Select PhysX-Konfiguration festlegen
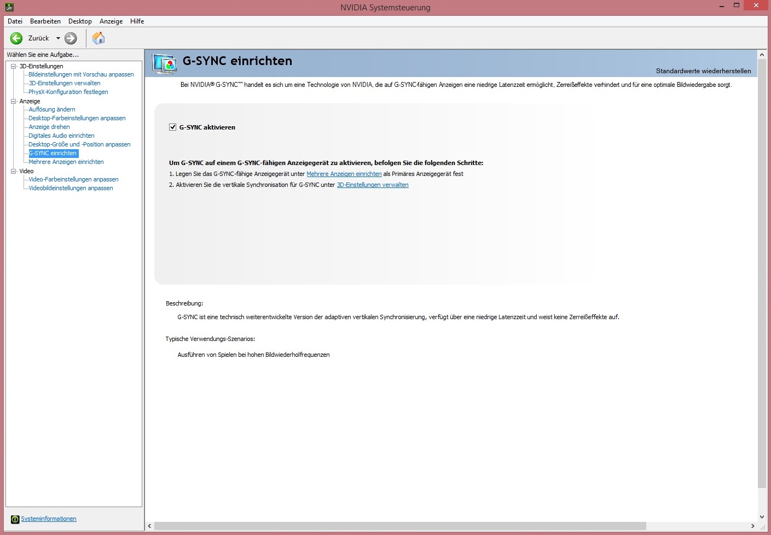Viewport: 771px width, 535px height. pyautogui.click(x=68, y=92)
